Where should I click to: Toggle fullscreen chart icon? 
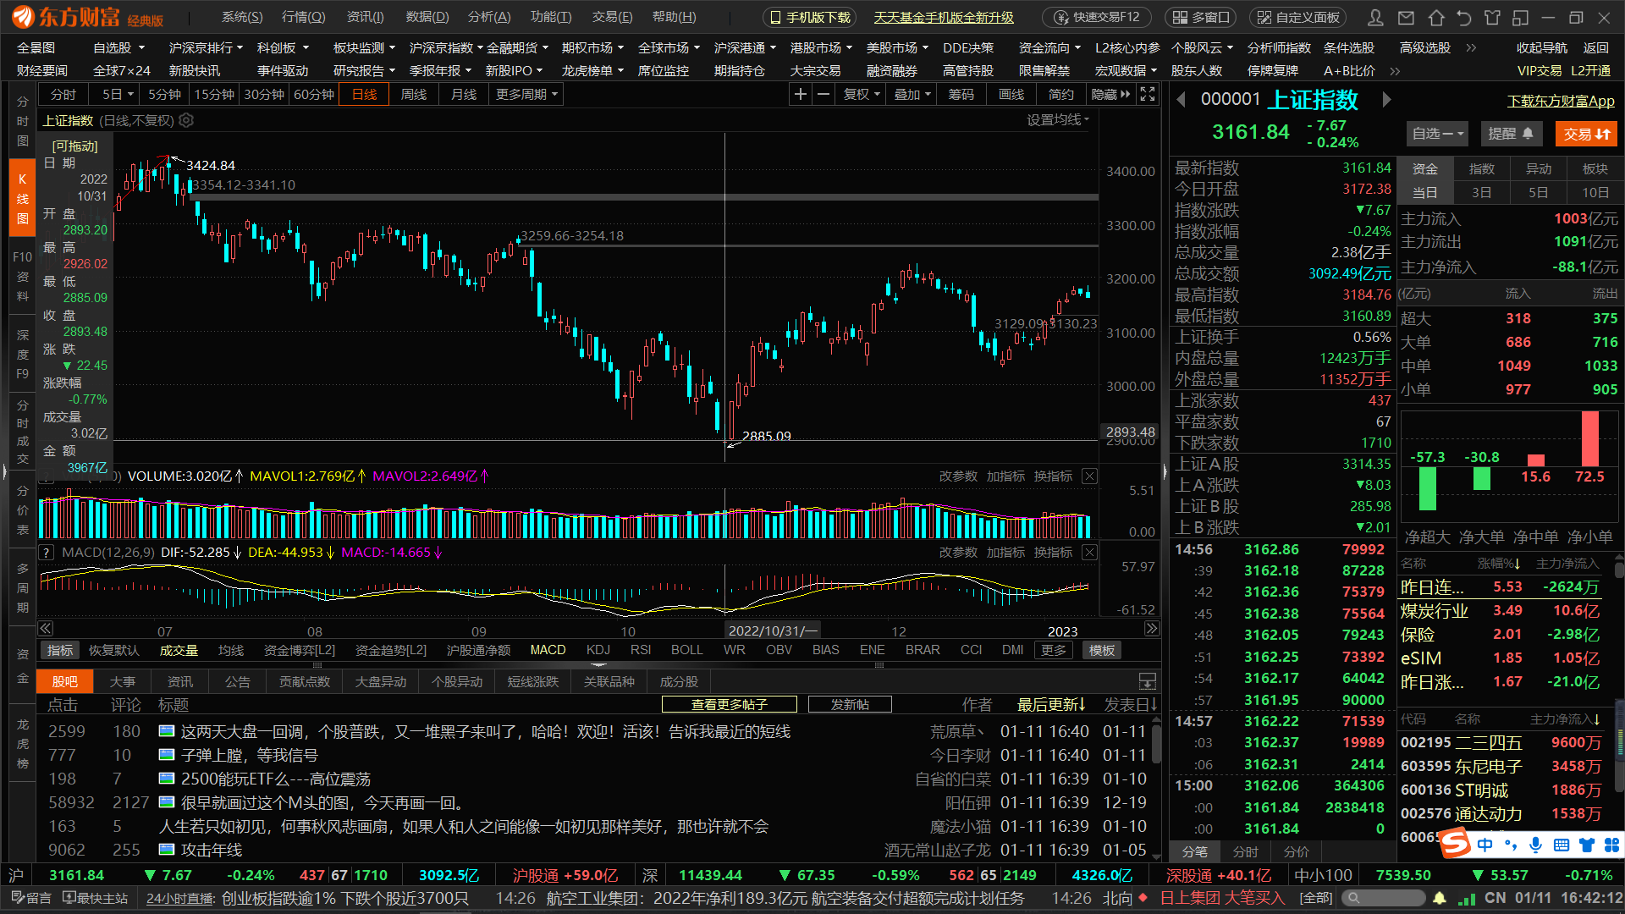[x=1148, y=94]
